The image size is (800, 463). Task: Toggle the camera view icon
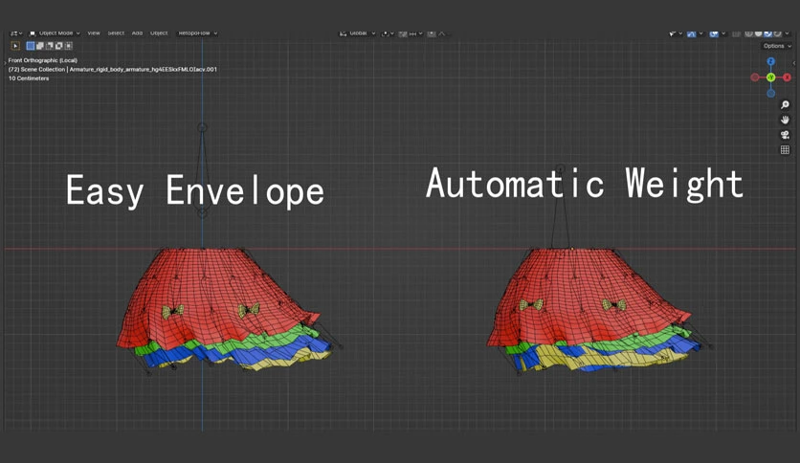coord(786,135)
